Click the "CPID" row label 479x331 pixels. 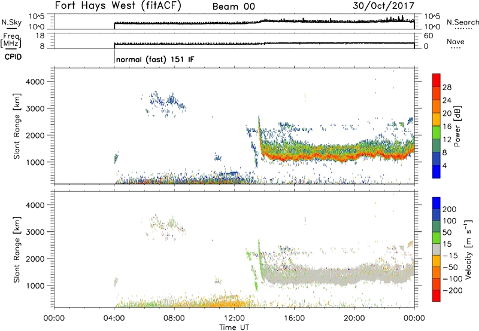point(13,57)
